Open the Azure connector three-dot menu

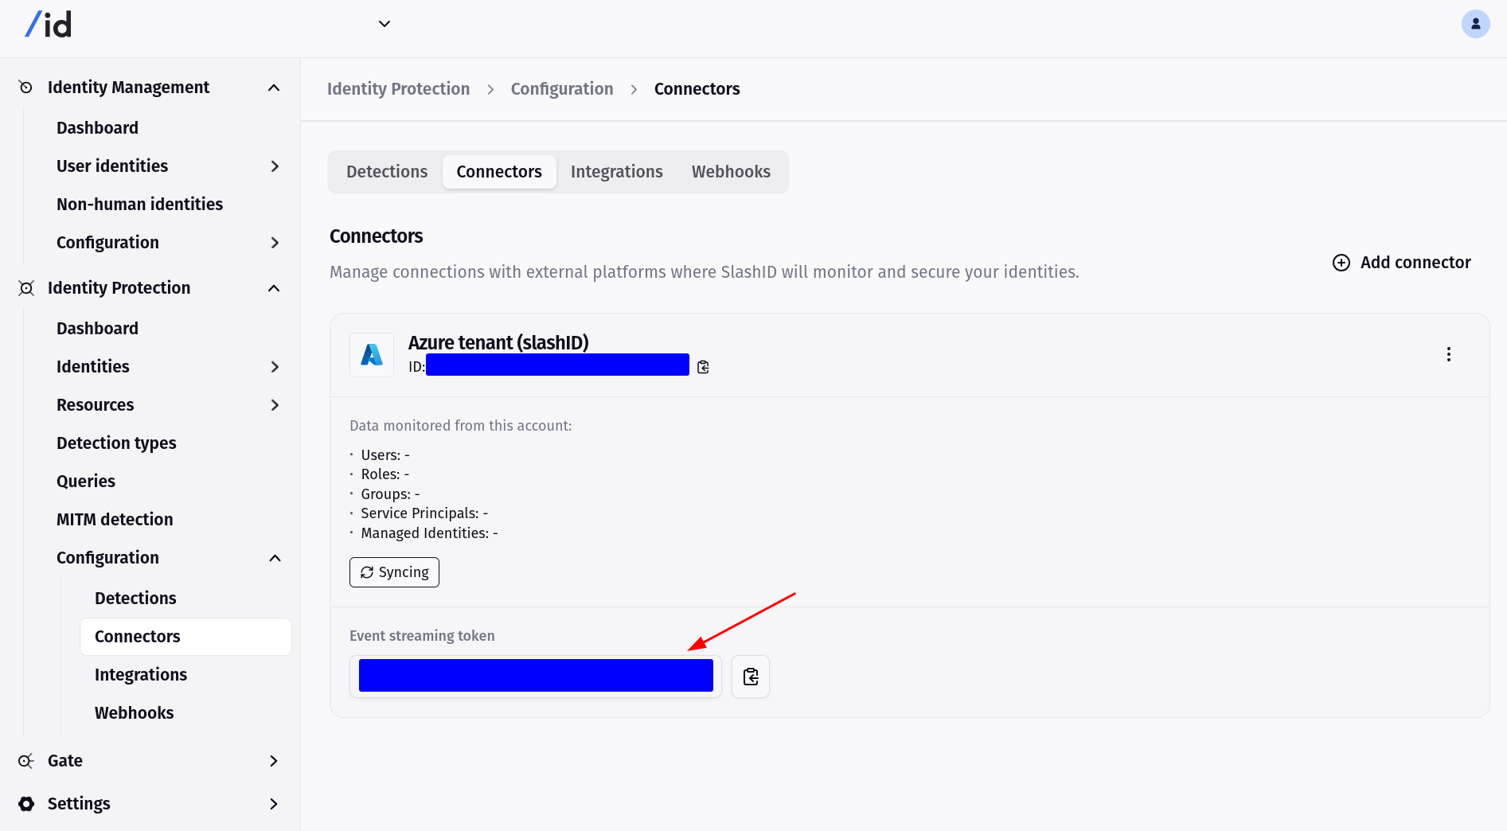click(1448, 354)
